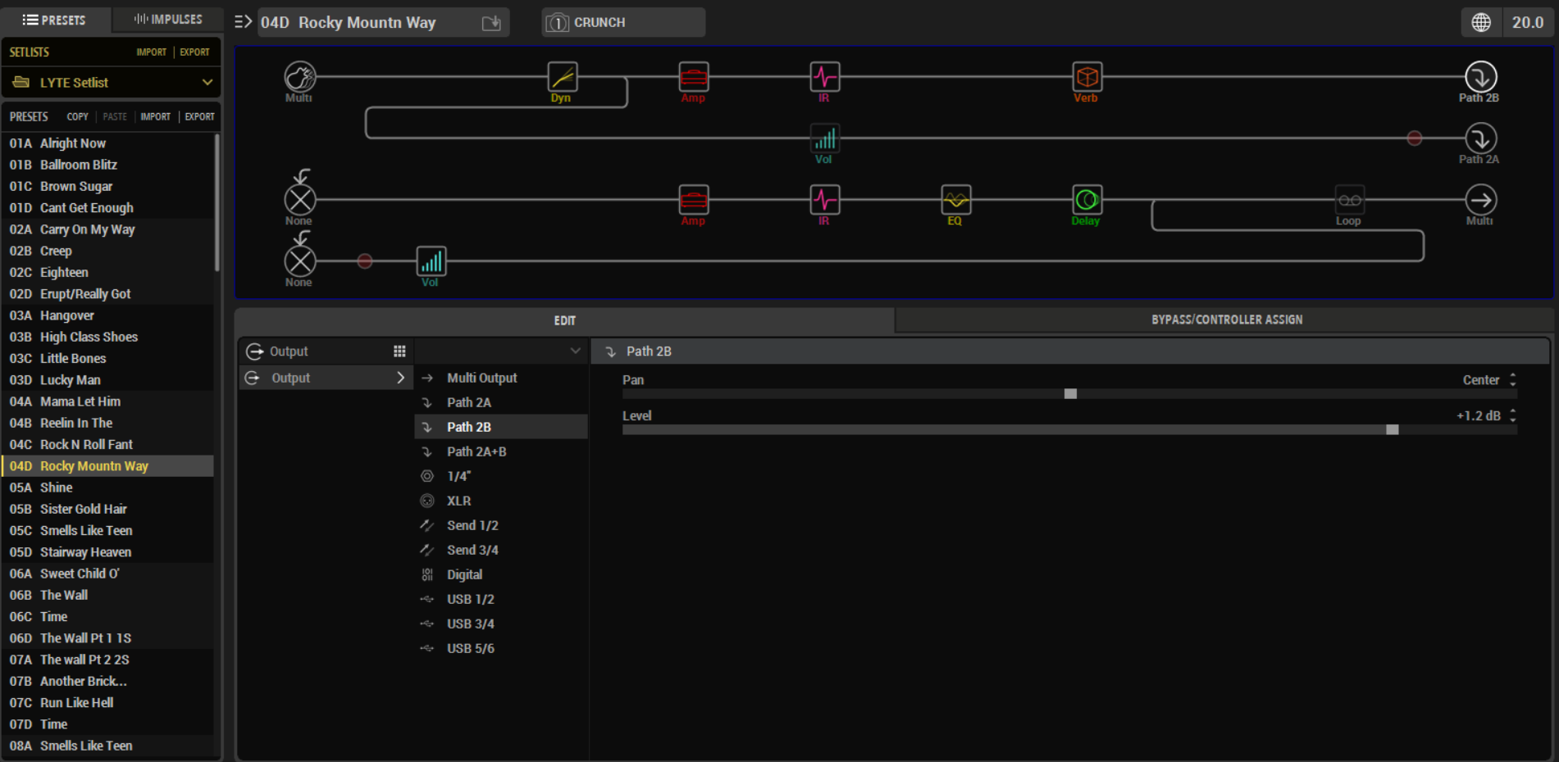1559x762 pixels.
Task: Switch to Bypass/Controller Assign tab
Action: 1226,320
